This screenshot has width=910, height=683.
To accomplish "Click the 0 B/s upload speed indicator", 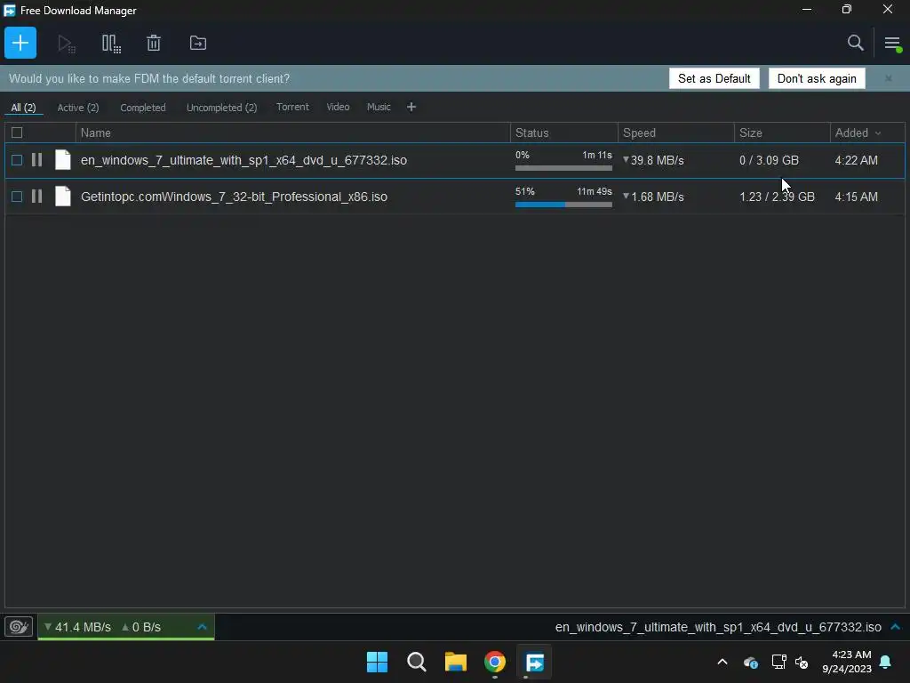I will pyautogui.click(x=141, y=627).
